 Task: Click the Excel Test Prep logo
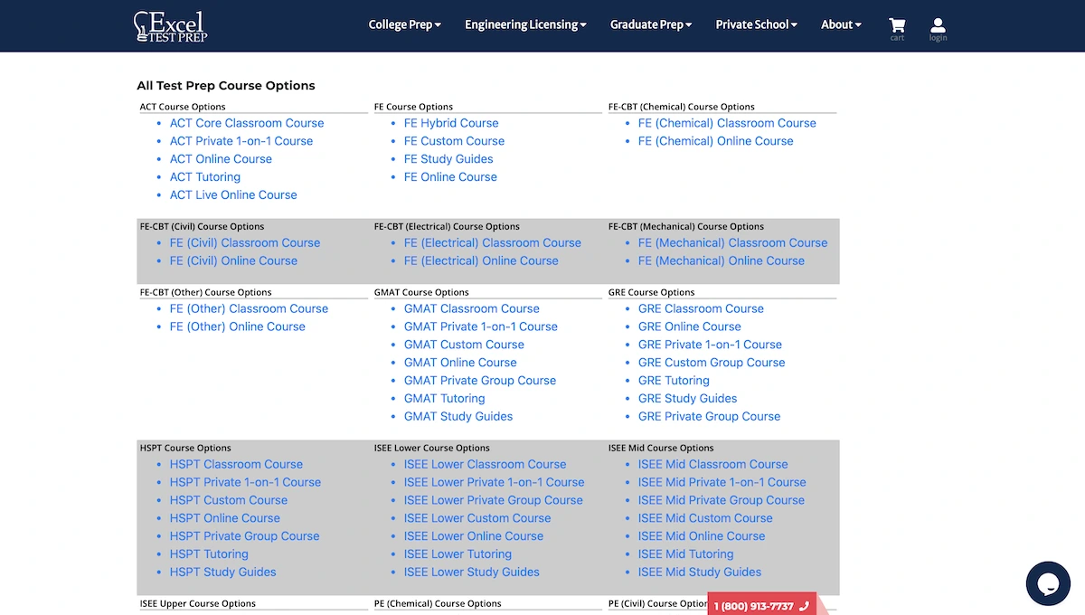[171, 26]
